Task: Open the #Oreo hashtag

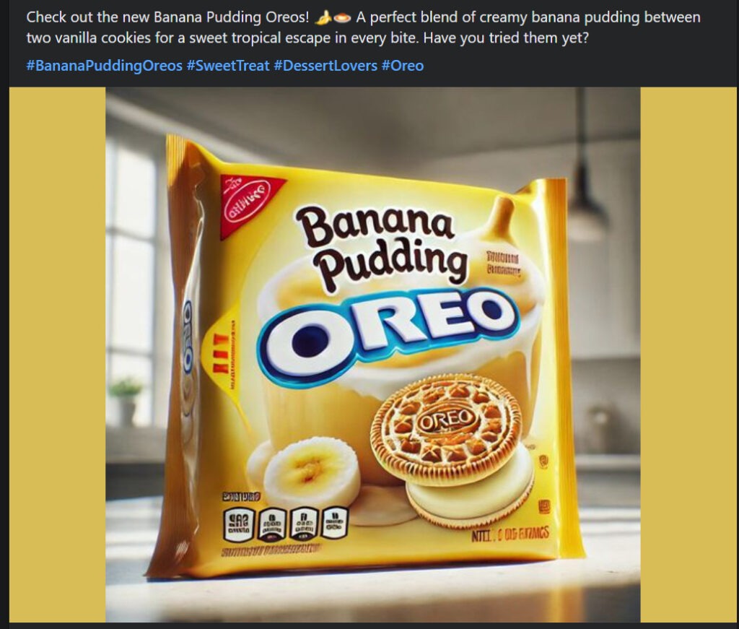Action: [x=403, y=66]
